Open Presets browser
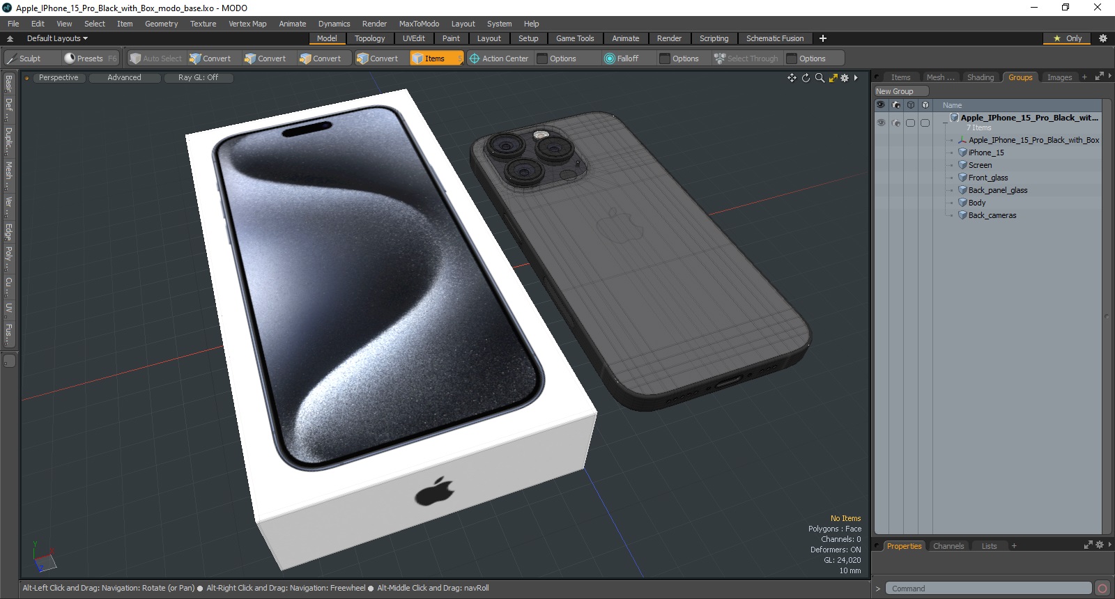The image size is (1115, 599). click(90, 59)
